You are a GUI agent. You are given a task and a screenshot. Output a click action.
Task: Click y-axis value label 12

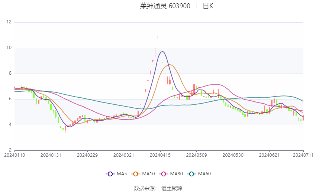pos(9,22)
